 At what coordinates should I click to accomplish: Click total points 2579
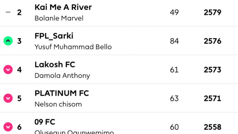click(x=212, y=12)
